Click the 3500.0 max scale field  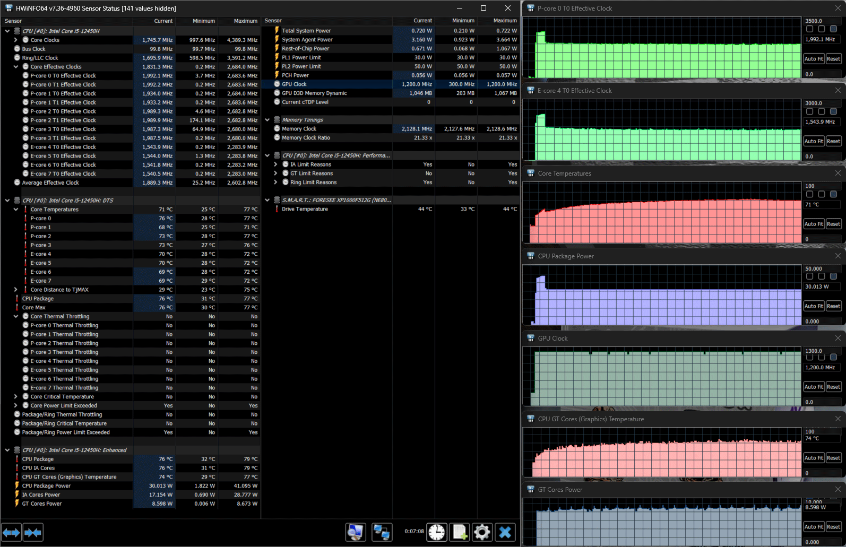tap(821, 21)
